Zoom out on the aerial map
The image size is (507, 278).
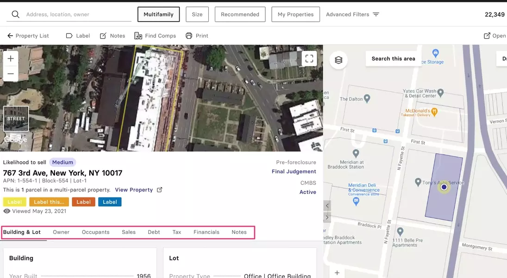[x=11, y=74]
